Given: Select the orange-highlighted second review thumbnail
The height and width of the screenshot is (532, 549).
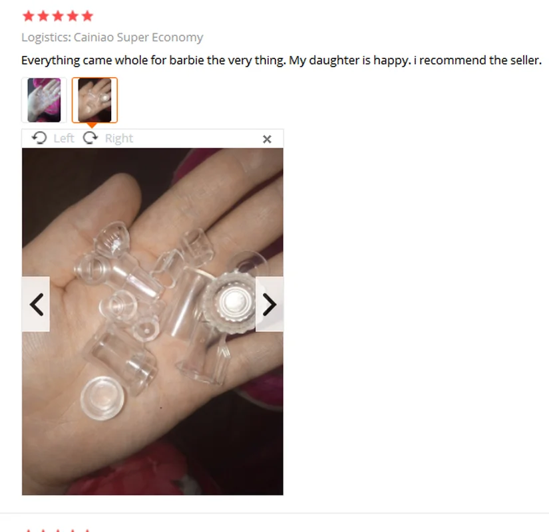Looking at the screenshot, I should [x=95, y=100].
